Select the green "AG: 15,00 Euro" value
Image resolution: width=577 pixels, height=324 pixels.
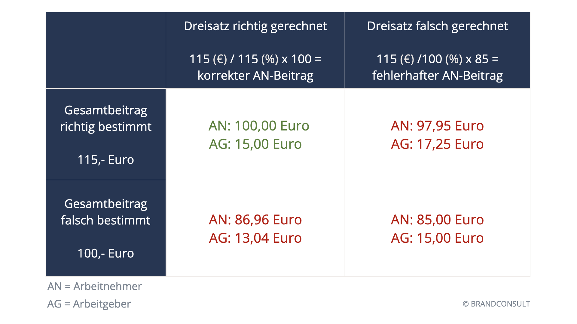tap(255, 144)
